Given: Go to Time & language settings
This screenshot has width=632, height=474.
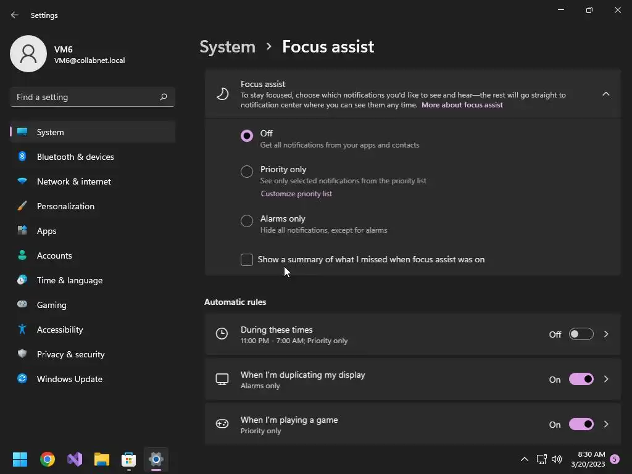Looking at the screenshot, I should pyautogui.click(x=70, y=280).
